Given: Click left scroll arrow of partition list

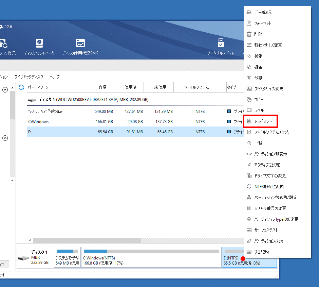Looking at the screenshot, I should [30, 240].
